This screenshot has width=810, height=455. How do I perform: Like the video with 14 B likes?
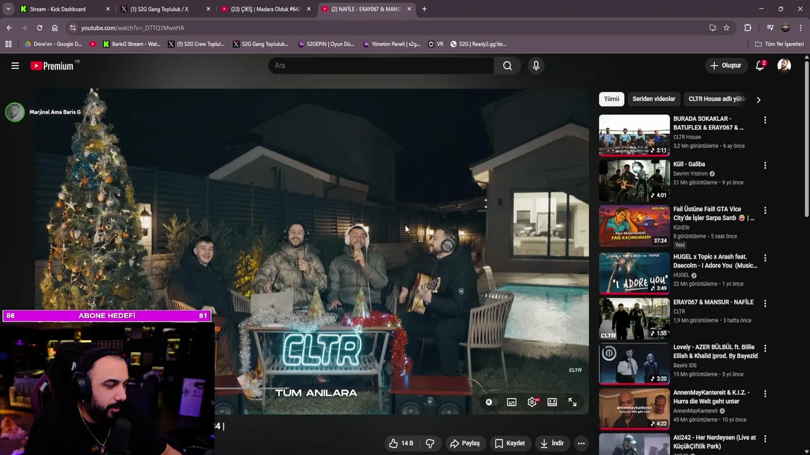point(401,443)
